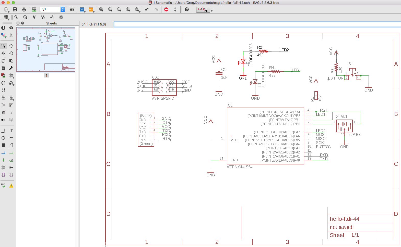The width and height of the screenshot is (401, 247).
Task: Select the Add part tool
Action: point(3,75)
